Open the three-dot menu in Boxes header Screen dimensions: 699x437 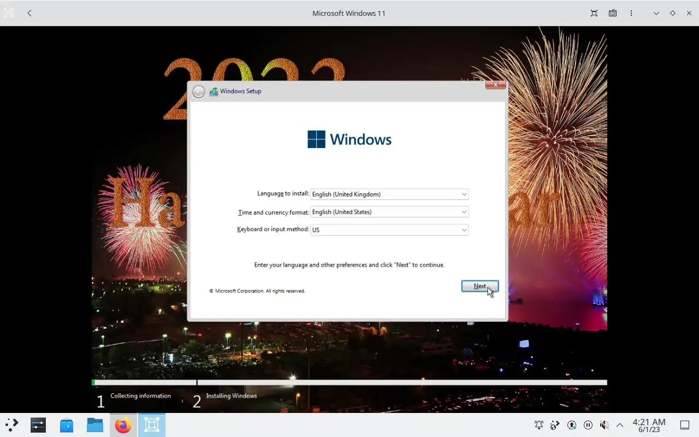coord(631,13)
